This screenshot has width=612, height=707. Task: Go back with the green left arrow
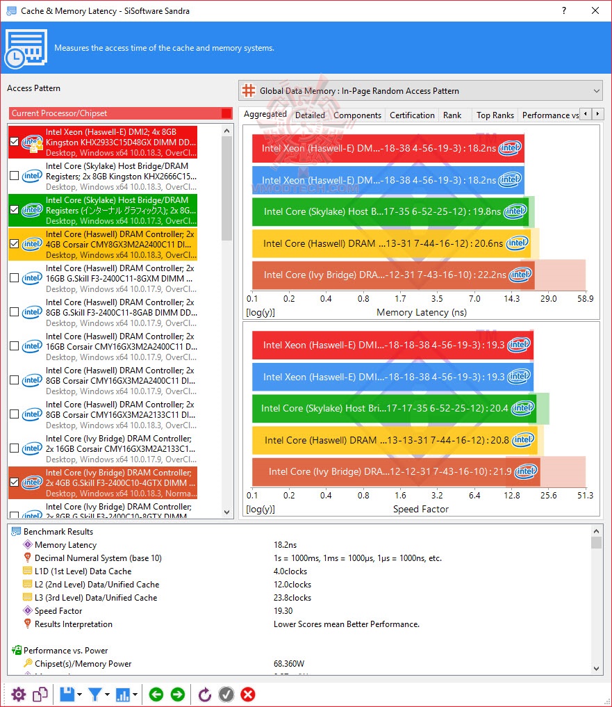pyautogui.click(x=156, y=694)
